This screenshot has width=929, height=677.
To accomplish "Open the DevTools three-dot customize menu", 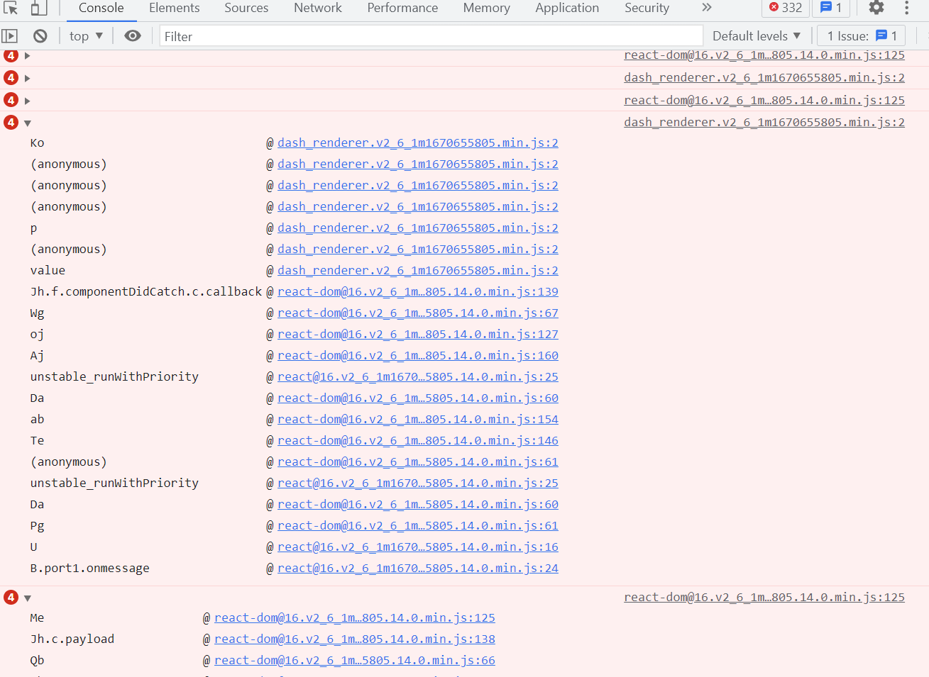I will (x=906, y=8).
